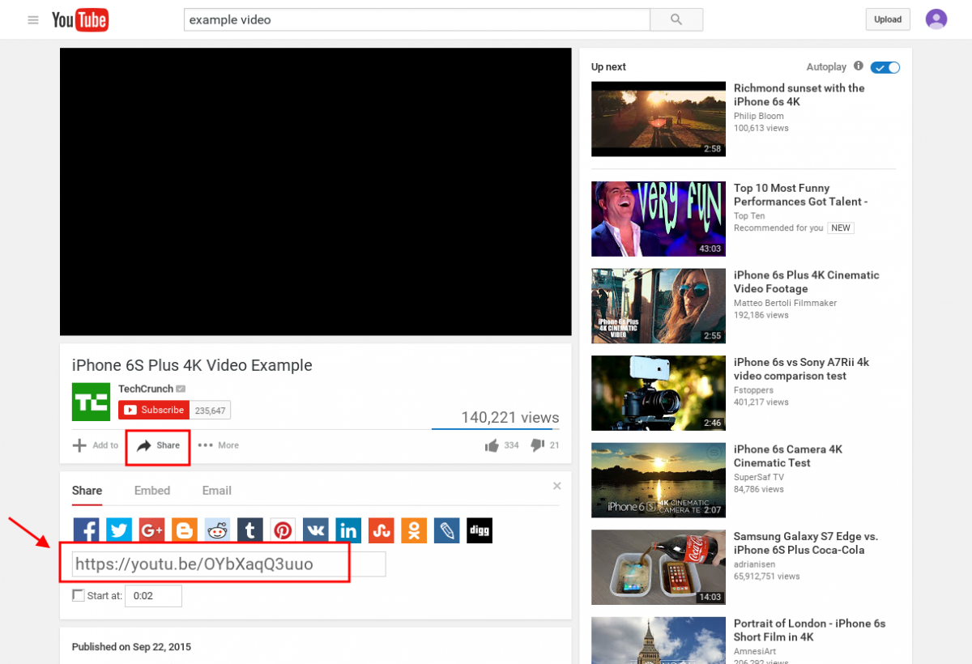Open Samsung Galaxy S7 Edge Coca-Cola title

click(806, 543)
